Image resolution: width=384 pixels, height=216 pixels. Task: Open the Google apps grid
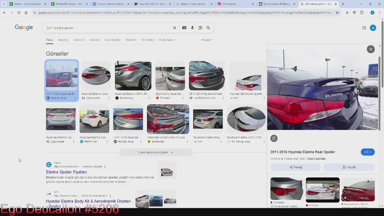(364, 28)
